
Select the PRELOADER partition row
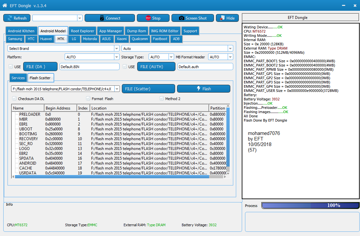coord(119,114)
